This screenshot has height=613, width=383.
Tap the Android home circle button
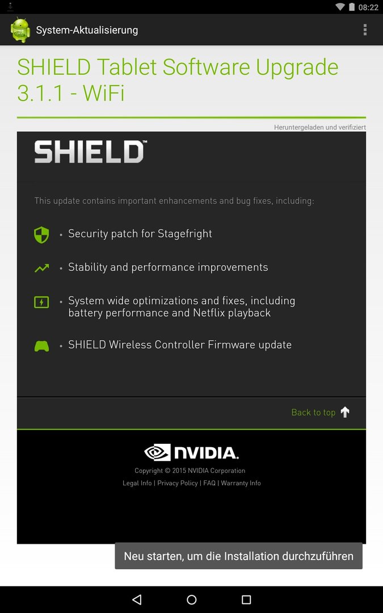(192, 599)
